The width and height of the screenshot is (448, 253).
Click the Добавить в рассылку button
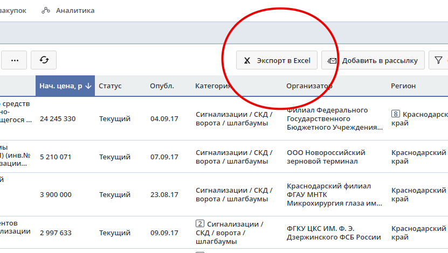point(373,60)
